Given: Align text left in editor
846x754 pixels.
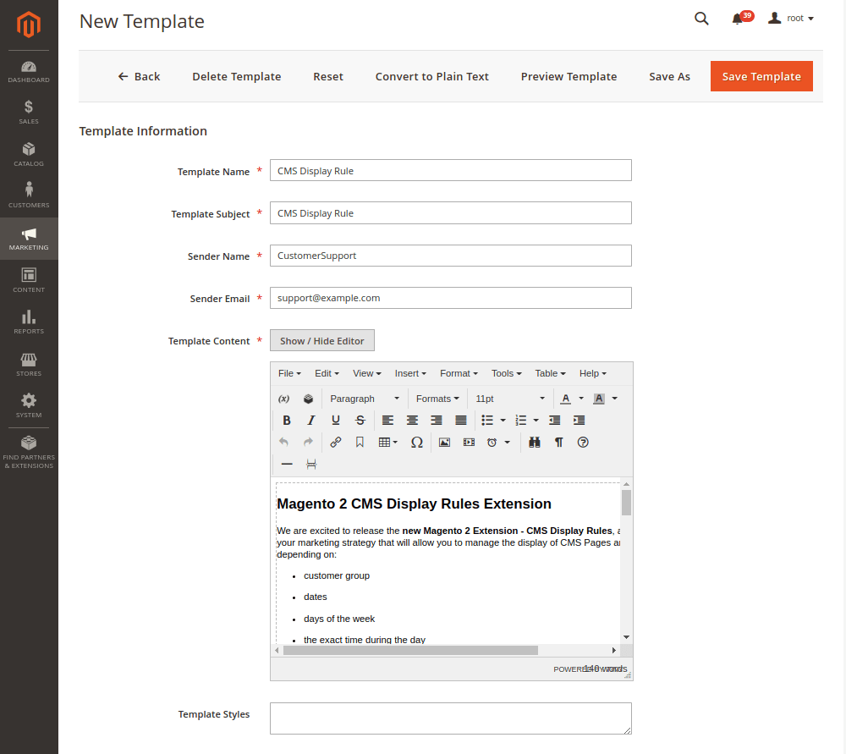Looking at the screenshot, I should coord(387,421).
